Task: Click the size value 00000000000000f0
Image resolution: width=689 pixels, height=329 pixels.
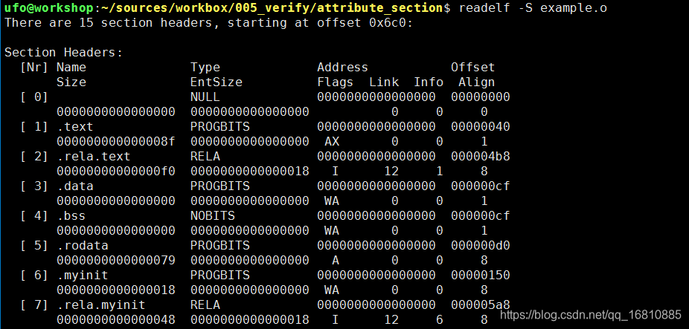Action: coord(115,171)
